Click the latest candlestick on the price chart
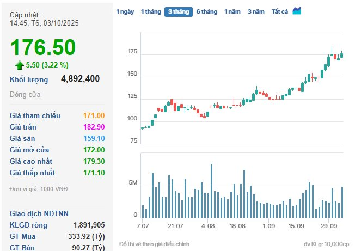 click(342, 54)
